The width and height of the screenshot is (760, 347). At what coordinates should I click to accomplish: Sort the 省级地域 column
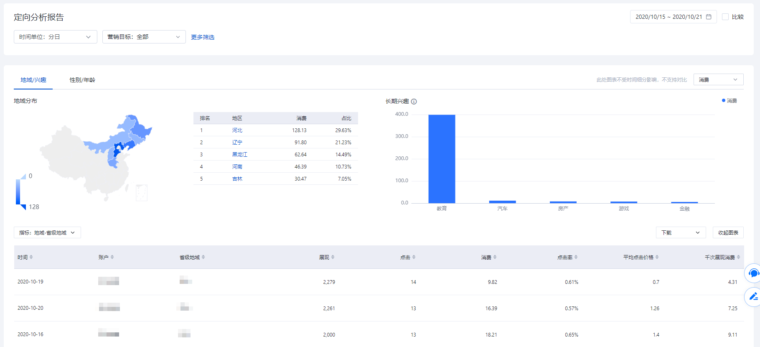tap(203, 257)
